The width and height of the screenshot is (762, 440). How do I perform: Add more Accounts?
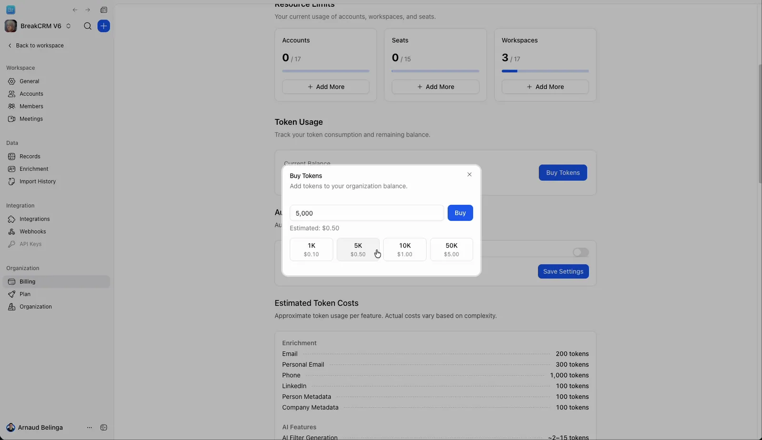[x=326, y=87]
